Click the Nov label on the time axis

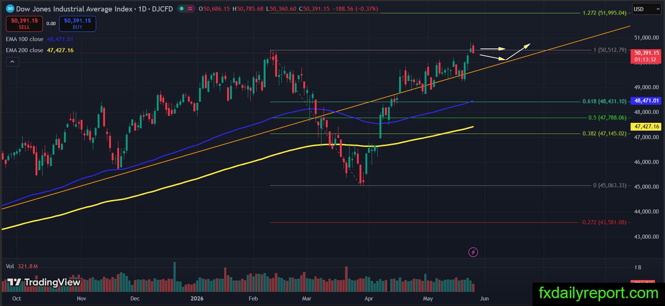(81, 299)
